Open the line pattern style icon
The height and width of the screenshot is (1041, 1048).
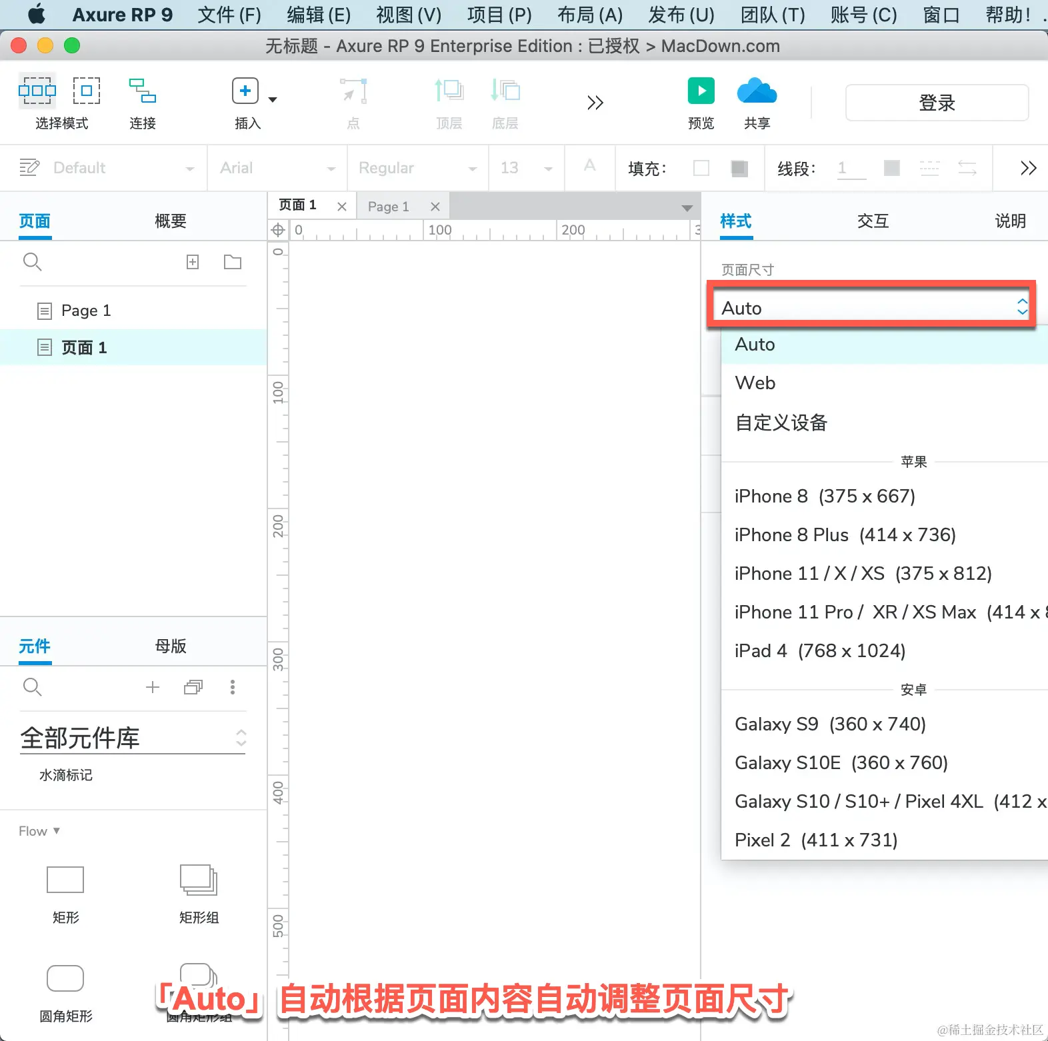929,168
